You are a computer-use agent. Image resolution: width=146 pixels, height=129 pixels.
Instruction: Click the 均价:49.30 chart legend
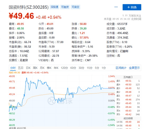pyautogui.click(x=14, y=73)
